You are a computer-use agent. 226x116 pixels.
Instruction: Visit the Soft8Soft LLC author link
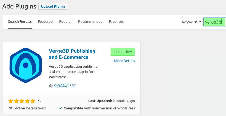coord(64,86)
